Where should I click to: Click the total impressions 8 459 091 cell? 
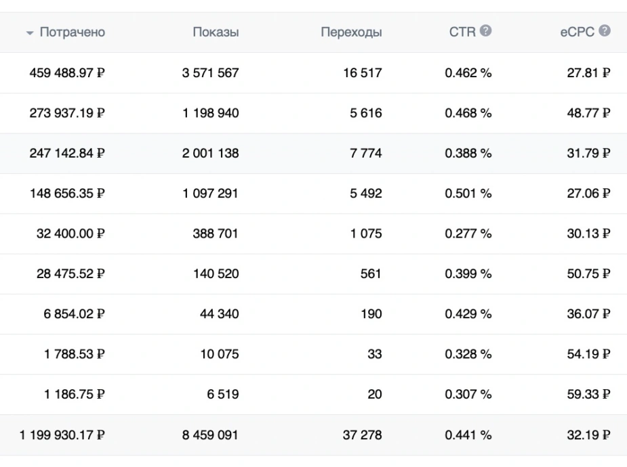coord(210,435)
